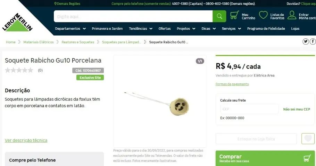Click the Entrar Minha conta user icon
The height and width of the screenshot is (166, 316).
point(292,15)
